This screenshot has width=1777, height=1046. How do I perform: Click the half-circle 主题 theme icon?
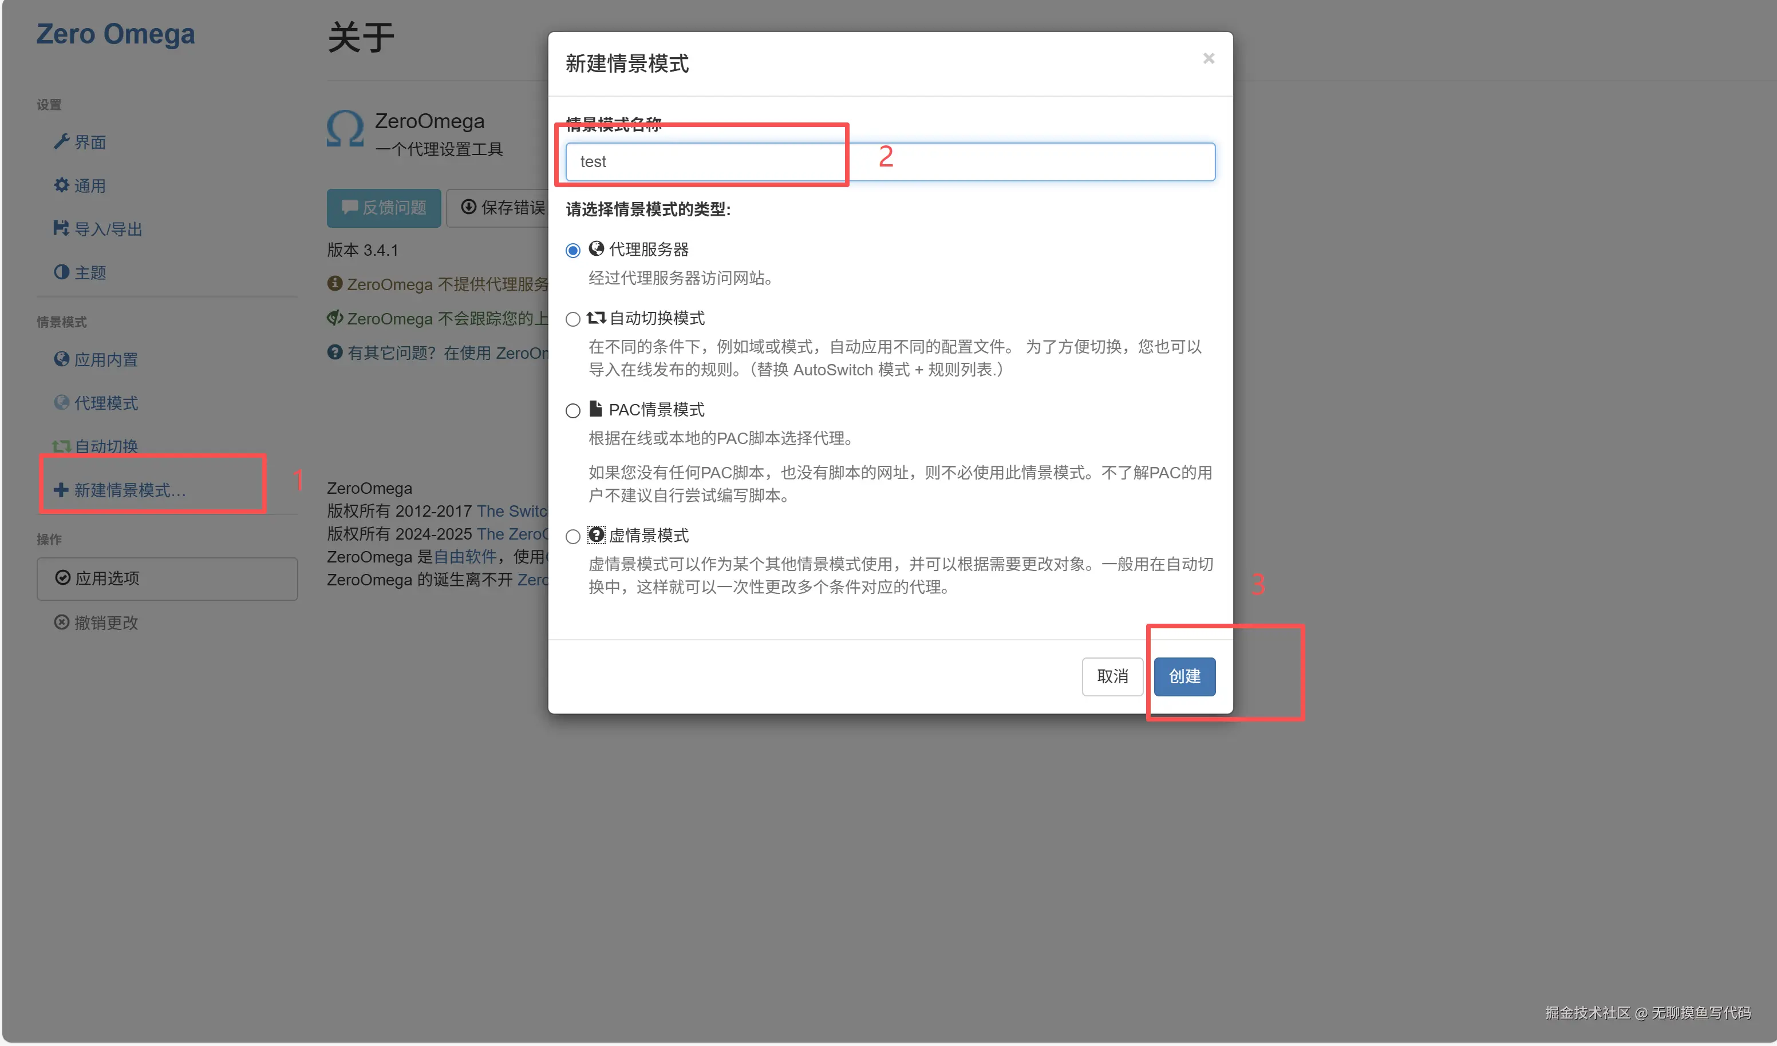pos(61,272)
